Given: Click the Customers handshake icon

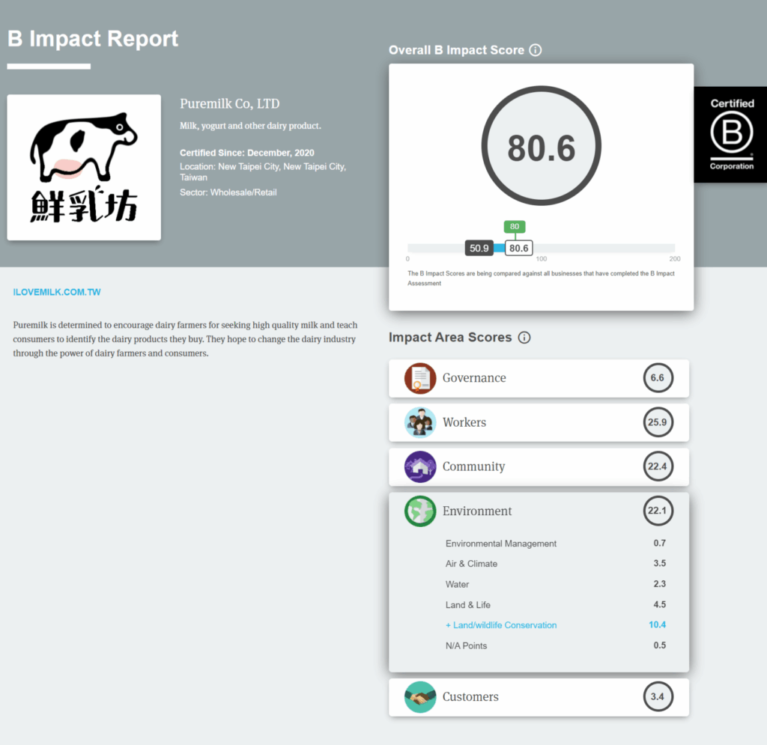Looking at the screenshot, I should point(420,696).
